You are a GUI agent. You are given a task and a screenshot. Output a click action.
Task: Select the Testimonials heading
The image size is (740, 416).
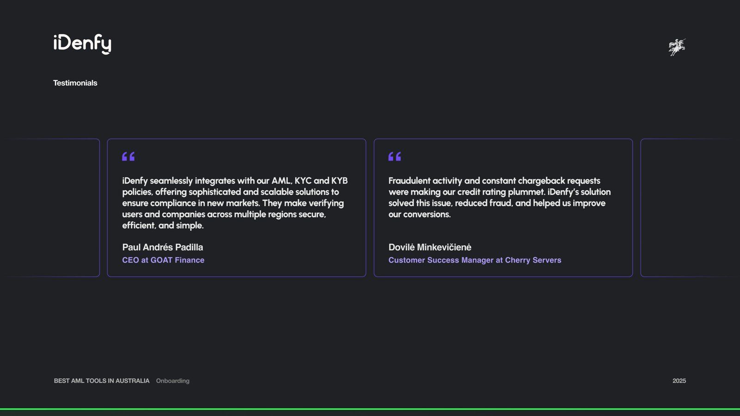(75, 83)
